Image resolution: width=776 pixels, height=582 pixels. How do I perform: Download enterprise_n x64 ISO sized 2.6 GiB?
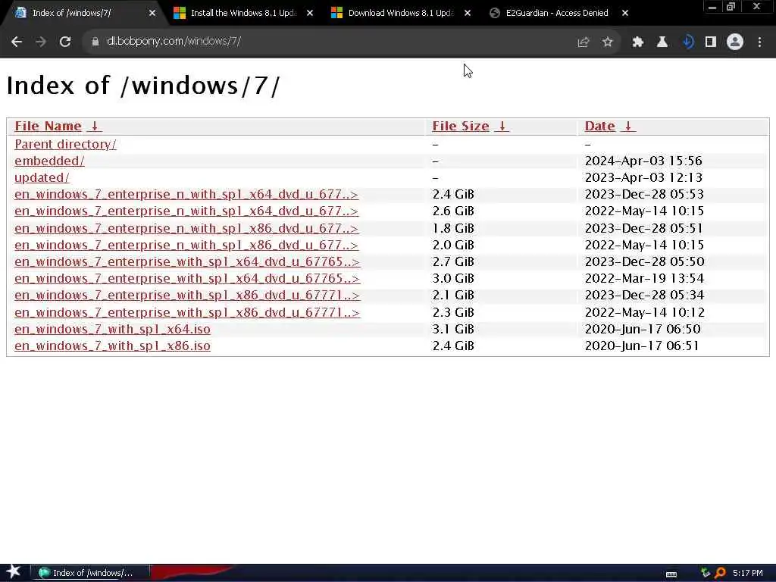click(x=186, y=211)
